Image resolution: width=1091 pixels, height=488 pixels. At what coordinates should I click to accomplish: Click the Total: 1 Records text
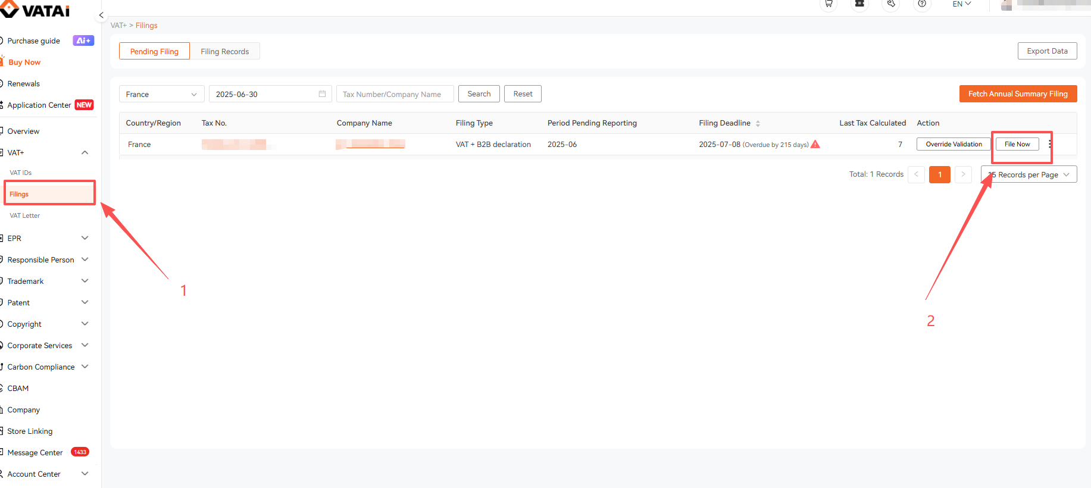pos(876,174)
